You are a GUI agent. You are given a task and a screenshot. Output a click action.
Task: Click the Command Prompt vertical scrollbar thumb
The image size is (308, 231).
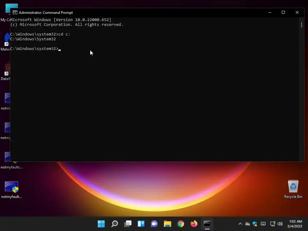pos(301,25)
